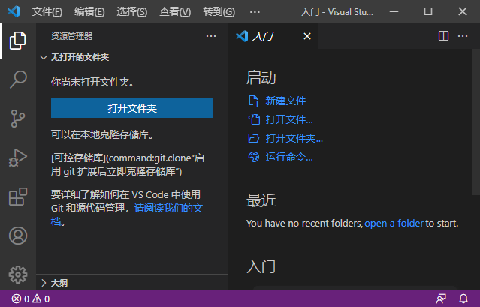Click the 可以在本地克隆存储库。 text
This screenshot has width=480, height=307.
coord(102,134)
